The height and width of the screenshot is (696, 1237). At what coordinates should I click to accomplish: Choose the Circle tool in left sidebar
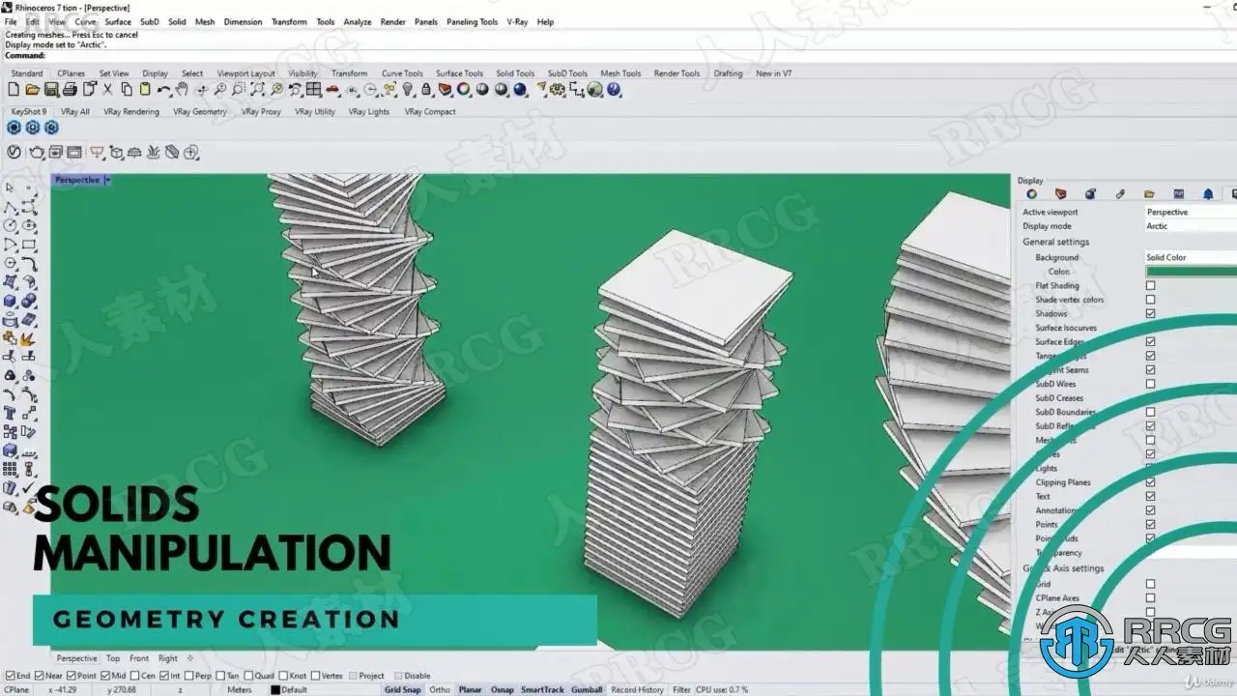(x=10, y=225)
